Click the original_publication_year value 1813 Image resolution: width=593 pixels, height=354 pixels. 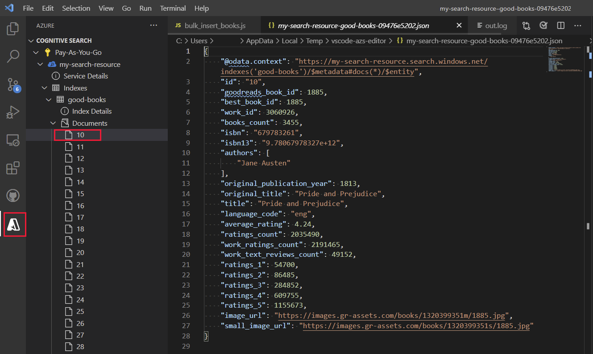[x=348, y=183]
